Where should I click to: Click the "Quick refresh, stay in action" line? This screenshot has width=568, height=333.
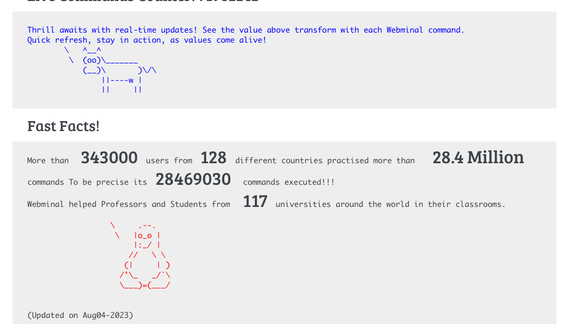[x=147, y=40]
